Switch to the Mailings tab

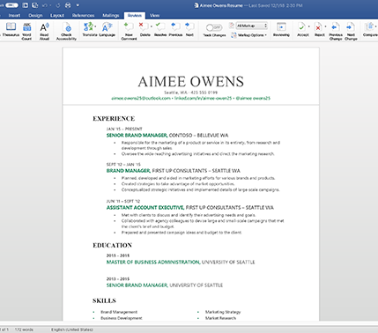click(x=111, y=15)
